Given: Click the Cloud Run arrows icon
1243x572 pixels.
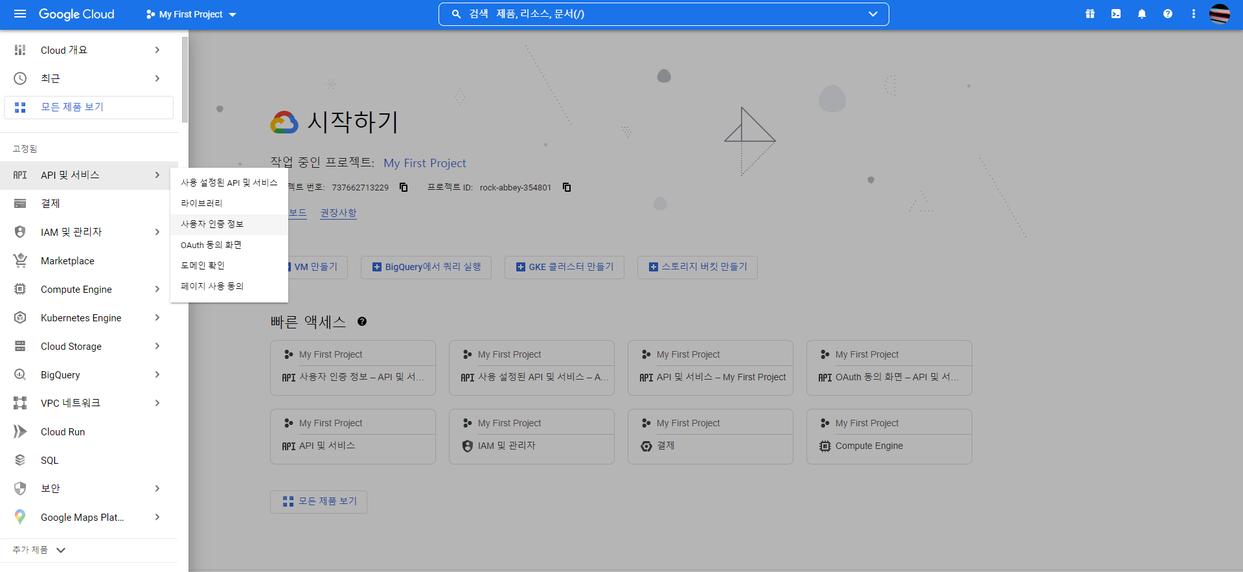Looking at the screenshot, I should pyautogui.click(x=20, y=431).
